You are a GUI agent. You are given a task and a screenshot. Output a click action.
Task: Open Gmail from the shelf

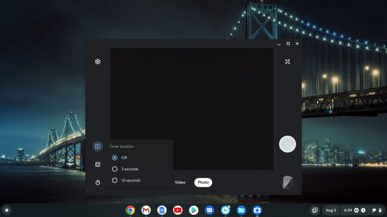click(146, 210)
